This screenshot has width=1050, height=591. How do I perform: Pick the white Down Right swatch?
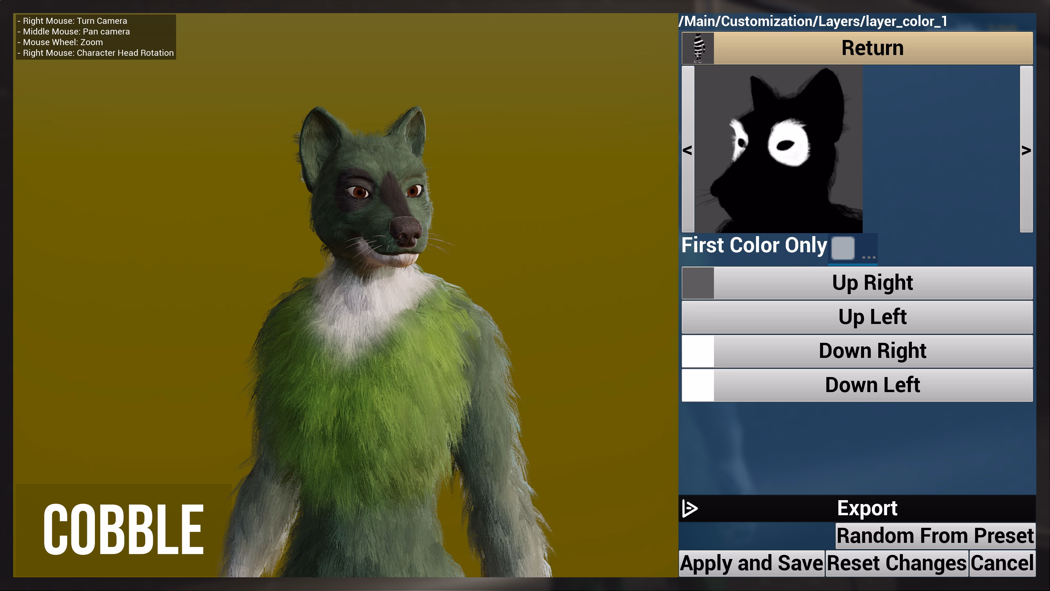[x=698, y=351]
